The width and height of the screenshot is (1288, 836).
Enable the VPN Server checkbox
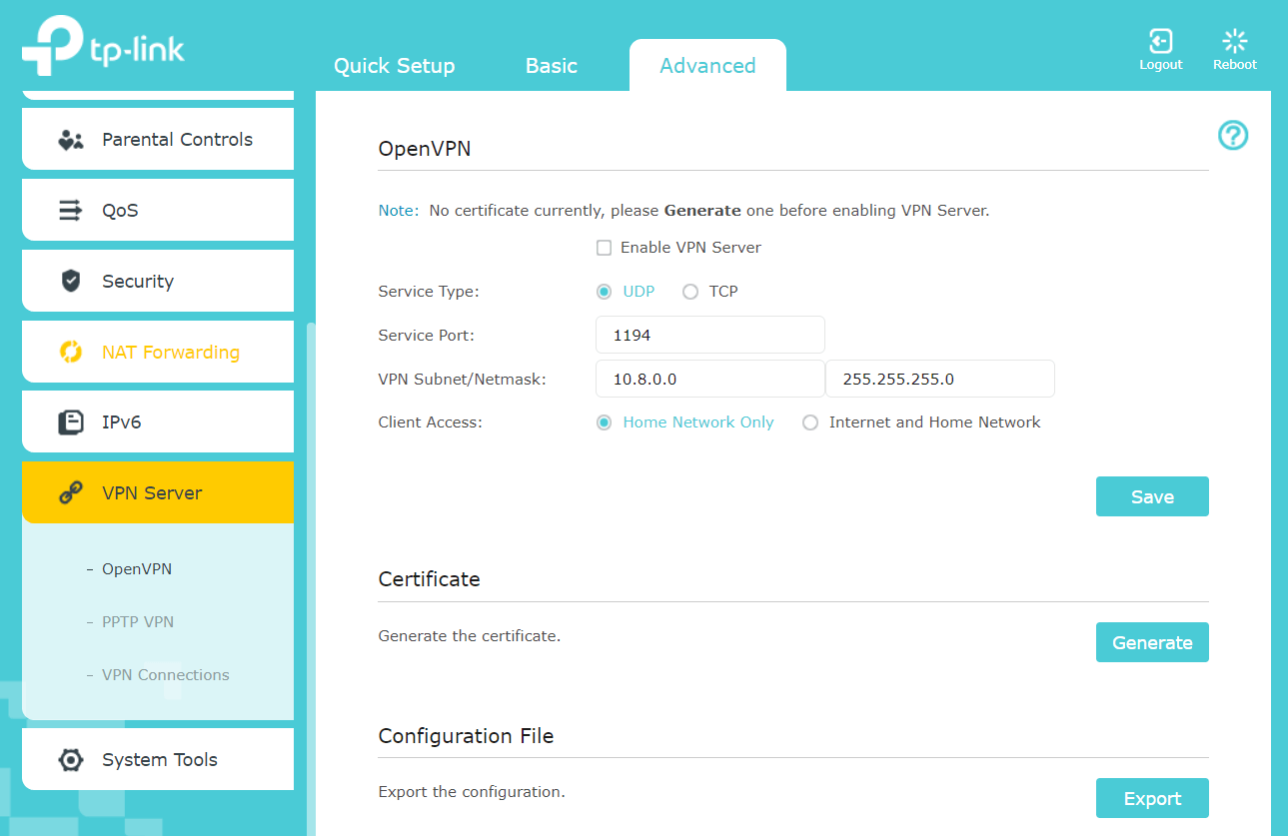[604, 248]
